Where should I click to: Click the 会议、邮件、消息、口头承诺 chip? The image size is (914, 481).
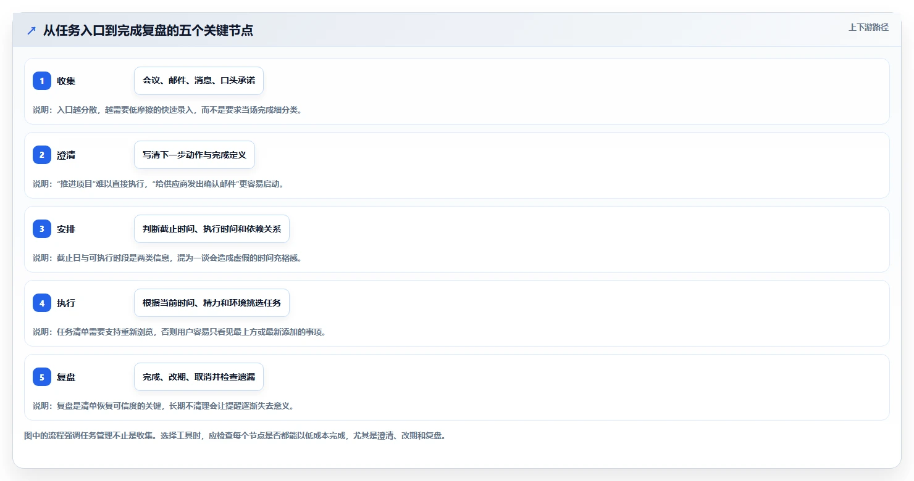point(199,81)
